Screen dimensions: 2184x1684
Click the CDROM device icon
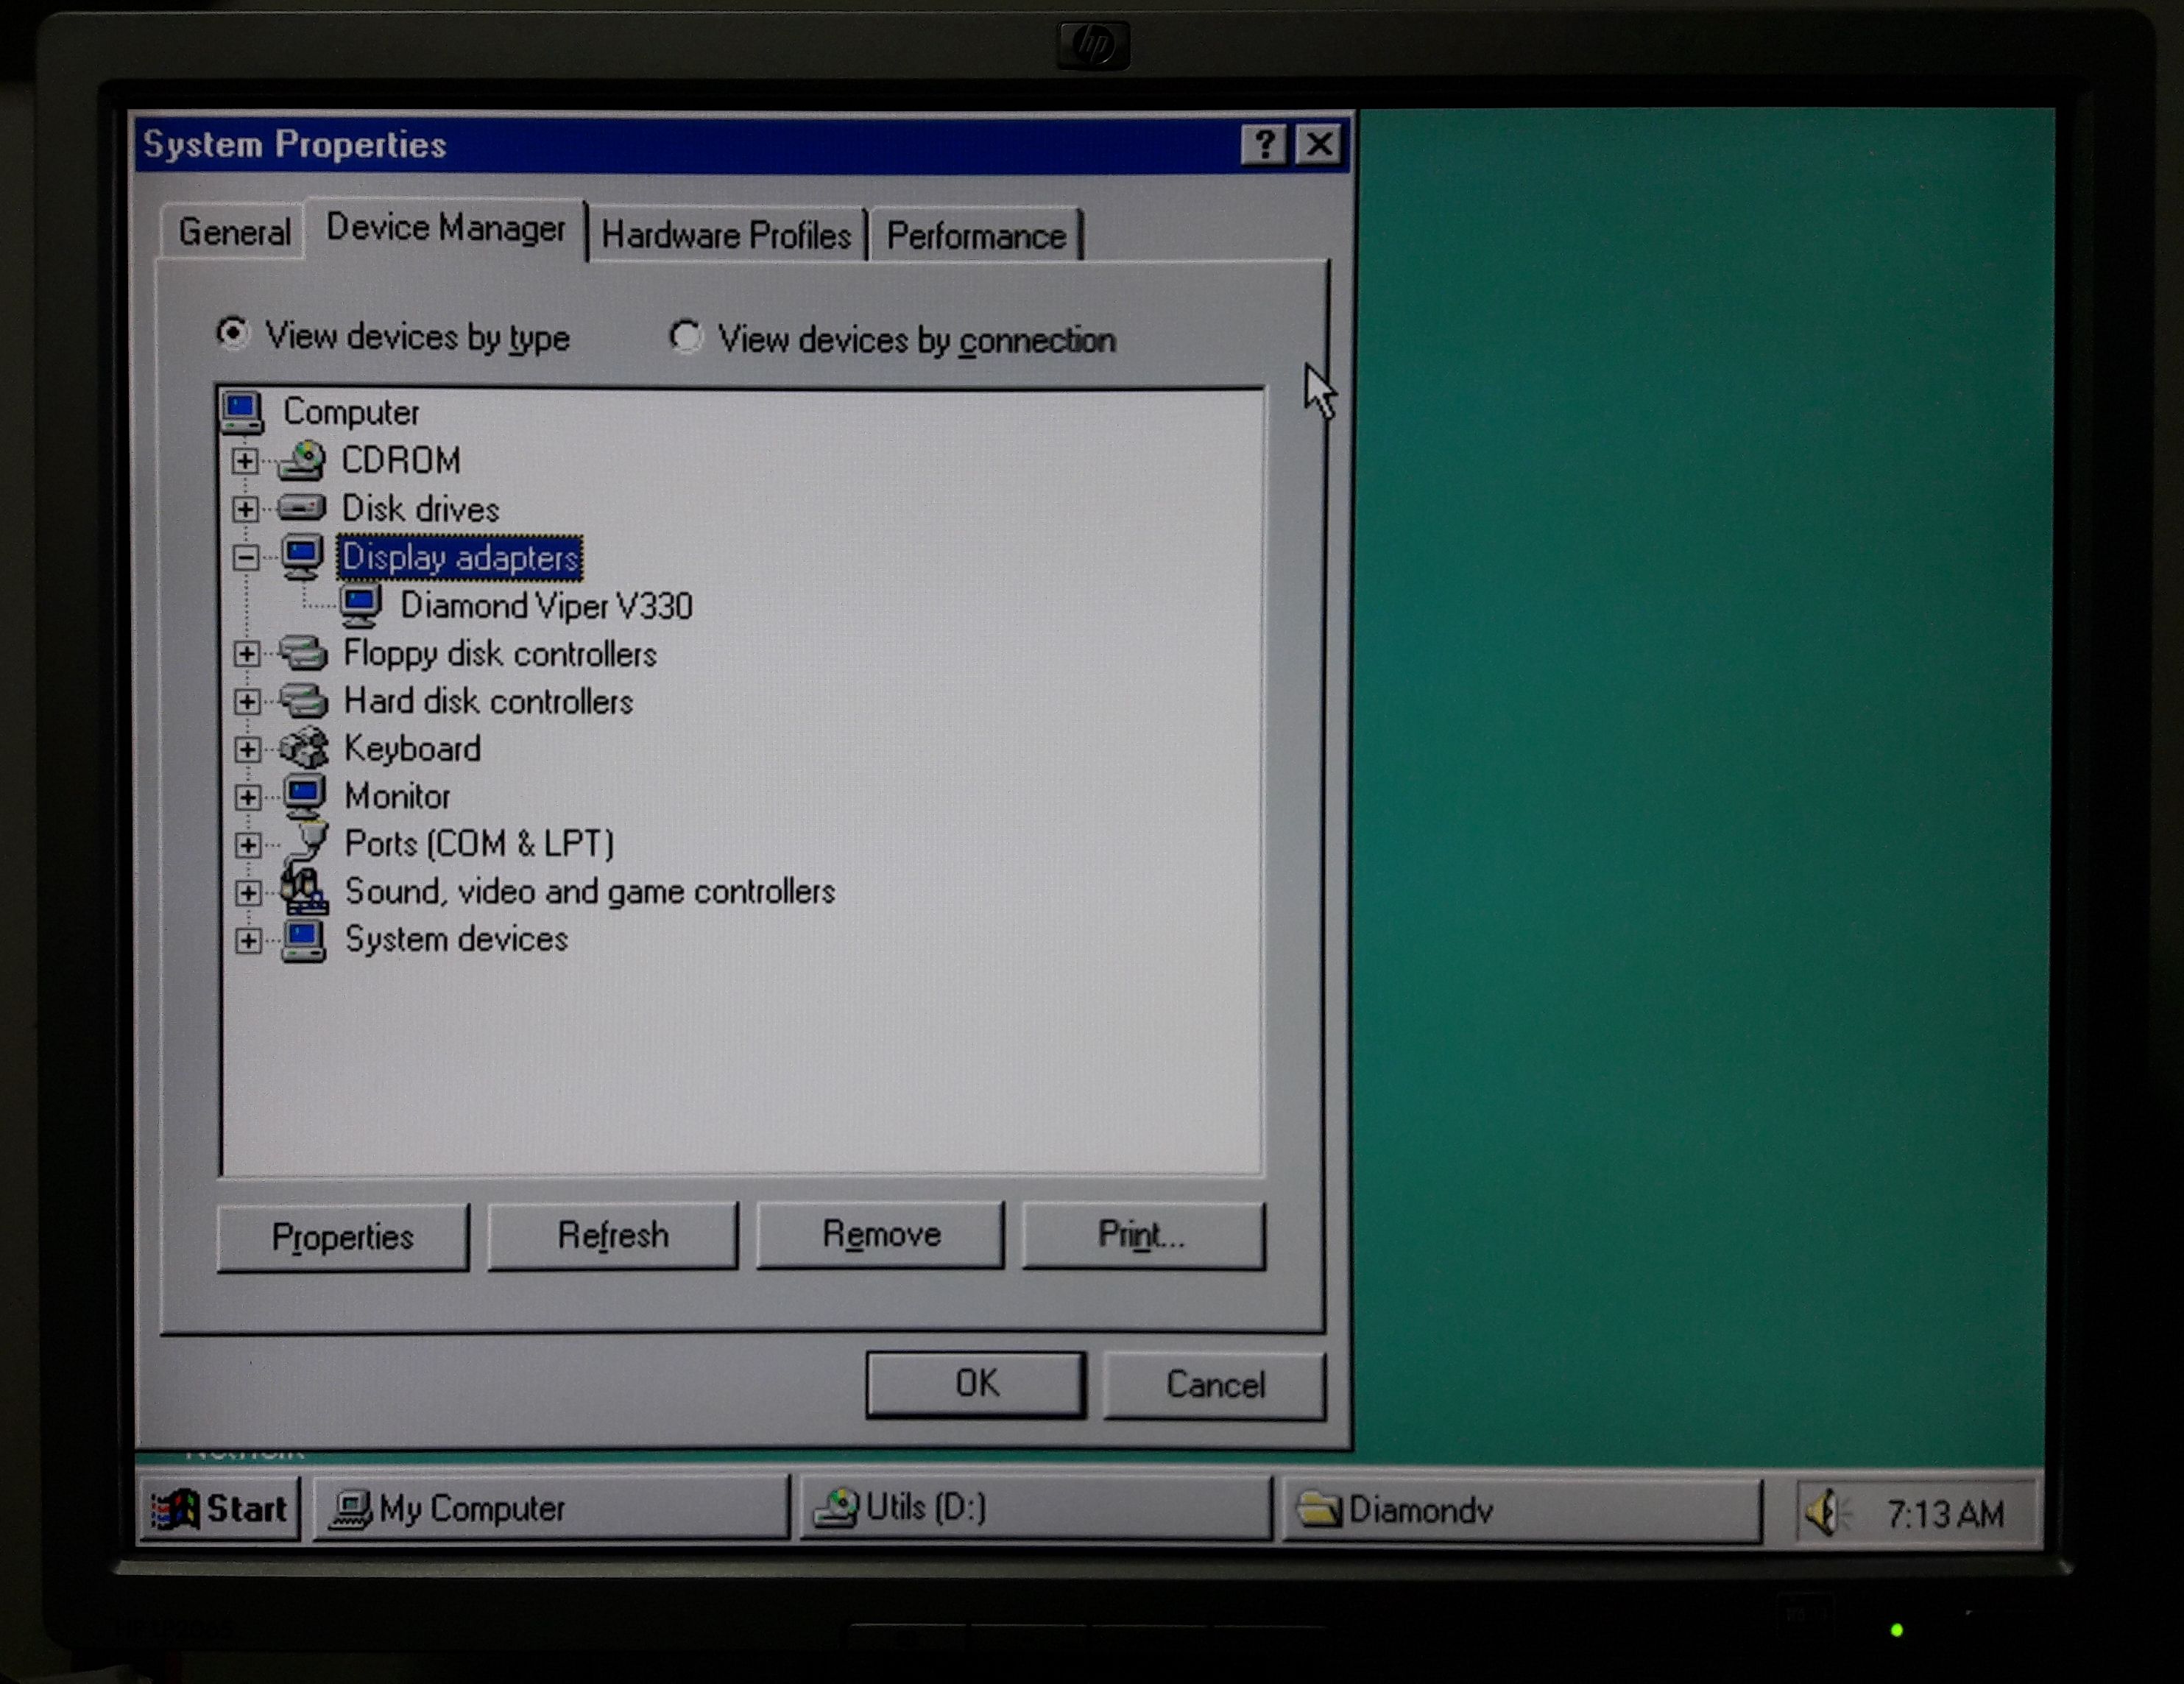(301, 460)
